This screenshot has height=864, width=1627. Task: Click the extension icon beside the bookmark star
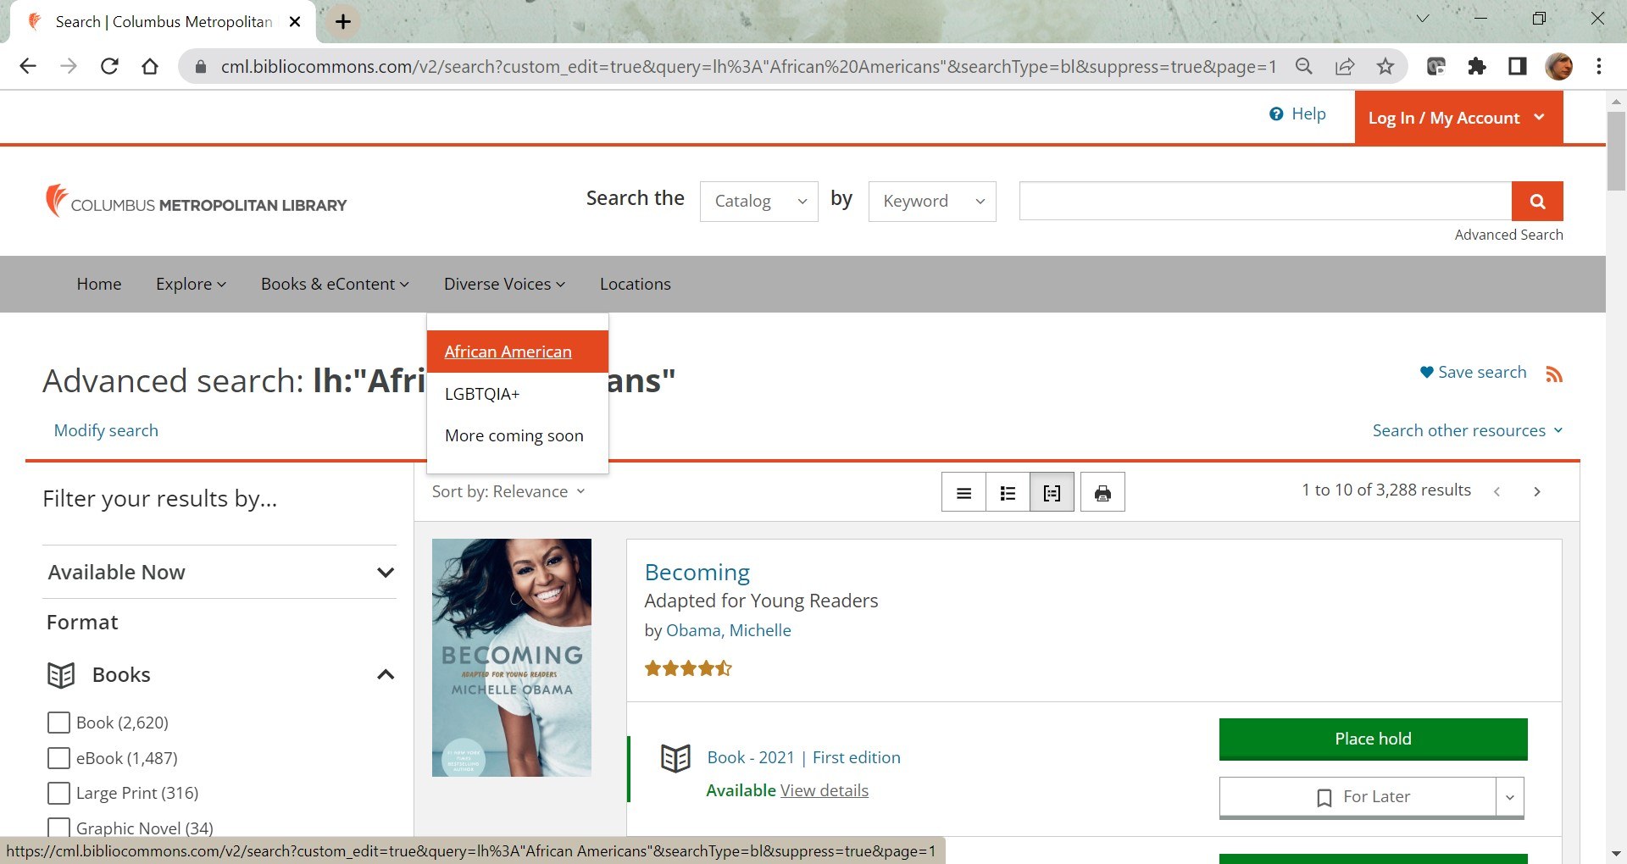click(1435, 66)
